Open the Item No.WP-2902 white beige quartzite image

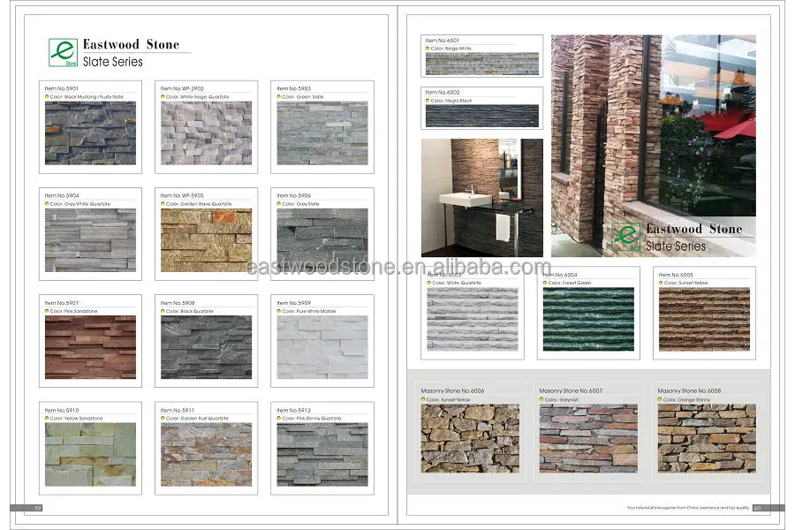point(207,132)
